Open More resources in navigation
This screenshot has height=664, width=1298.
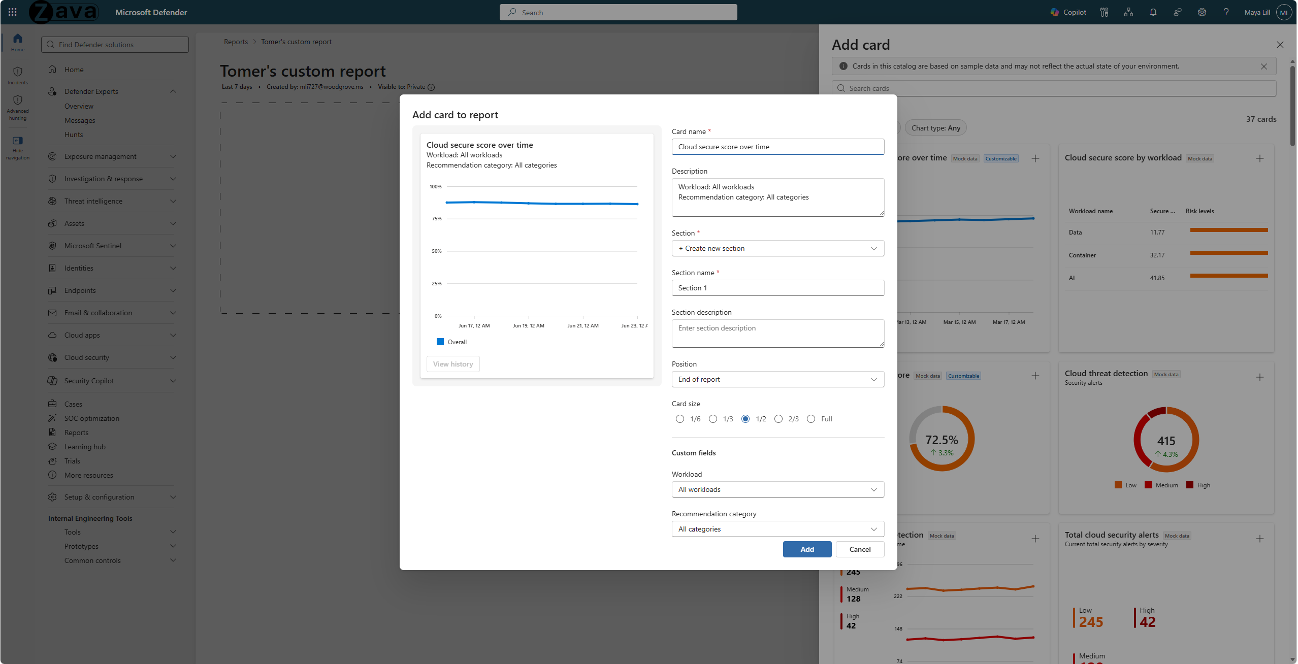click(89, 475)
